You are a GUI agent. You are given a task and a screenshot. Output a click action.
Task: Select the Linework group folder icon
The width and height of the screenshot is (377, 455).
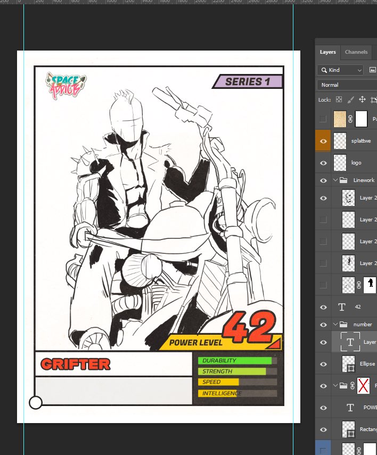343,180
